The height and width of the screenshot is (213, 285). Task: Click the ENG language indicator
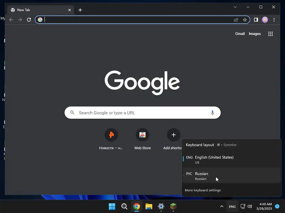tap(232, 206)
